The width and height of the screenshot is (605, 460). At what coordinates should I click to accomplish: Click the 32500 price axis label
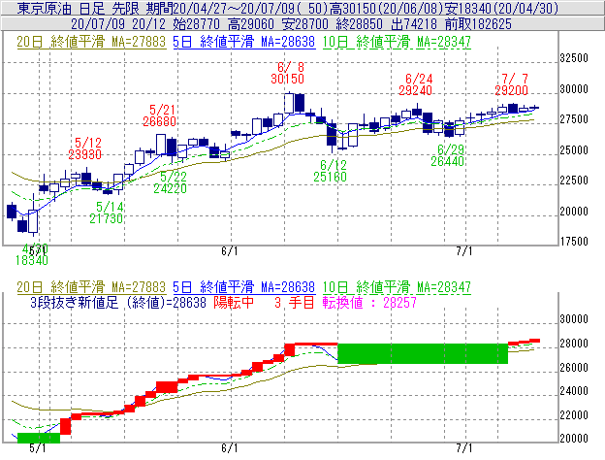574,58
